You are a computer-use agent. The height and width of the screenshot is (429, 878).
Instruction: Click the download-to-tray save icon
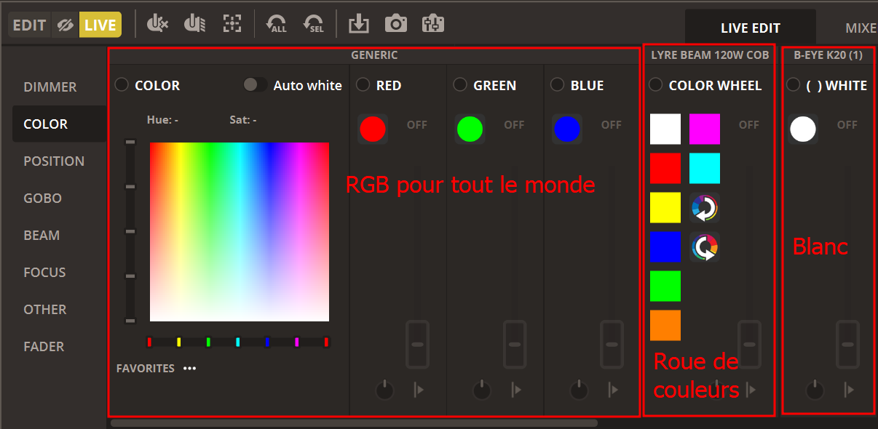point(359,24)
